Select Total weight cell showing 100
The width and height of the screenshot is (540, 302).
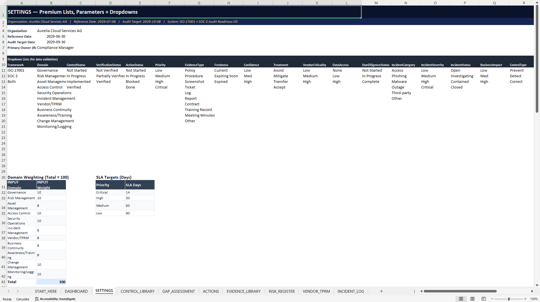point(51,282)
